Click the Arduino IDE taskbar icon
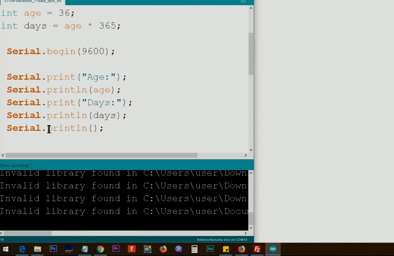Viewport: 394px width, 256px height. pyautogui.click(x=273, y=249)
